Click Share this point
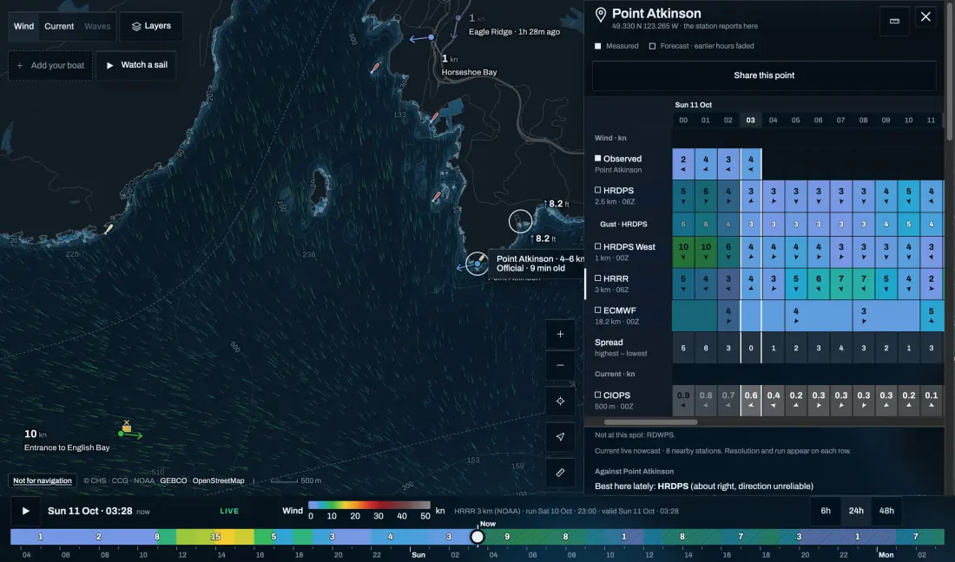The height and width of the screenshot is (562, 955). (x=764, y=75)
